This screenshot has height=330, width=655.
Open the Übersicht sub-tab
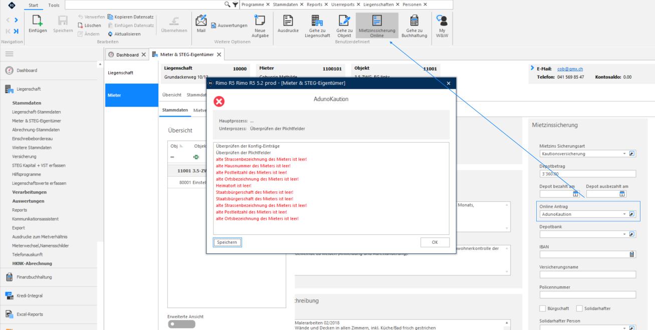[171, 94]
